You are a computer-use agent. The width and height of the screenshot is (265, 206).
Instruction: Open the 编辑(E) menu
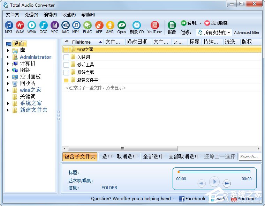(x=50, y=15)
